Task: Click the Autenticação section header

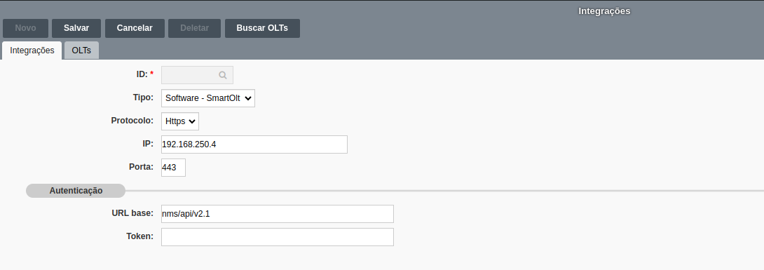Action: click(76, 191)
